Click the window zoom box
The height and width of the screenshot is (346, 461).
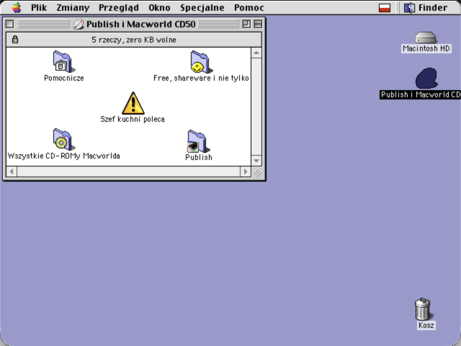click(246, 24)
